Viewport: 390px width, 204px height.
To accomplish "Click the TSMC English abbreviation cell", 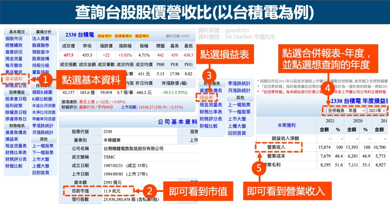I will click(109, 157).
